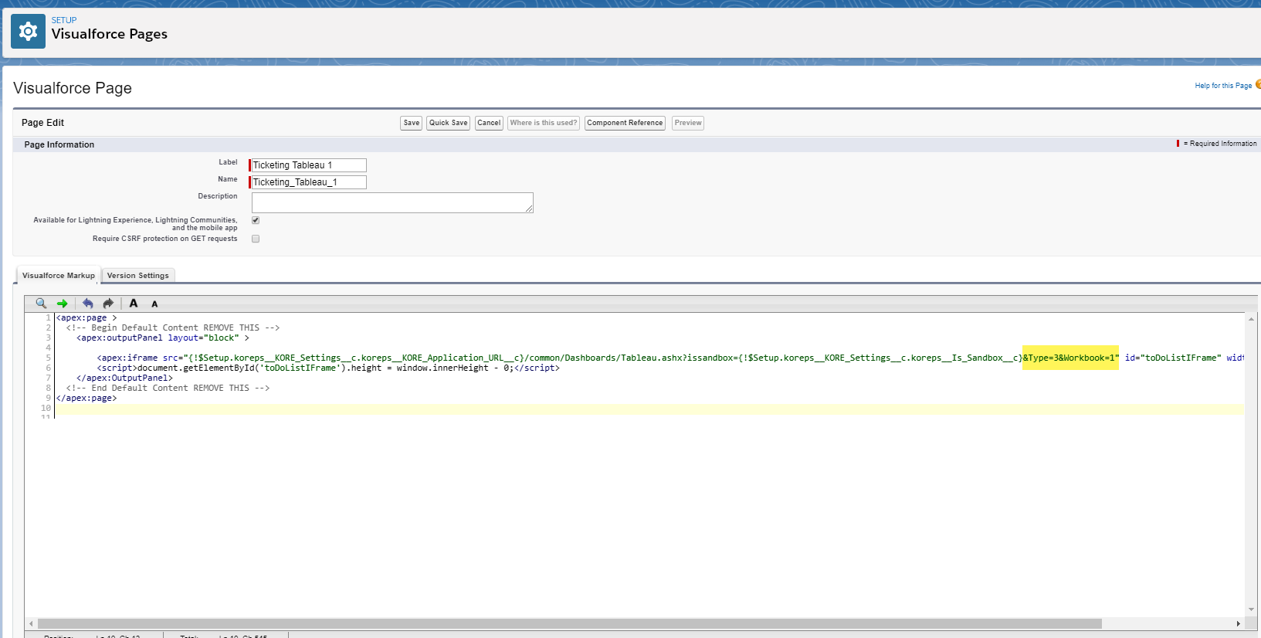This screenshot has height=638, width=1261.
Task: Click the SETUP breadcrumb text
Action: [64, 20]
